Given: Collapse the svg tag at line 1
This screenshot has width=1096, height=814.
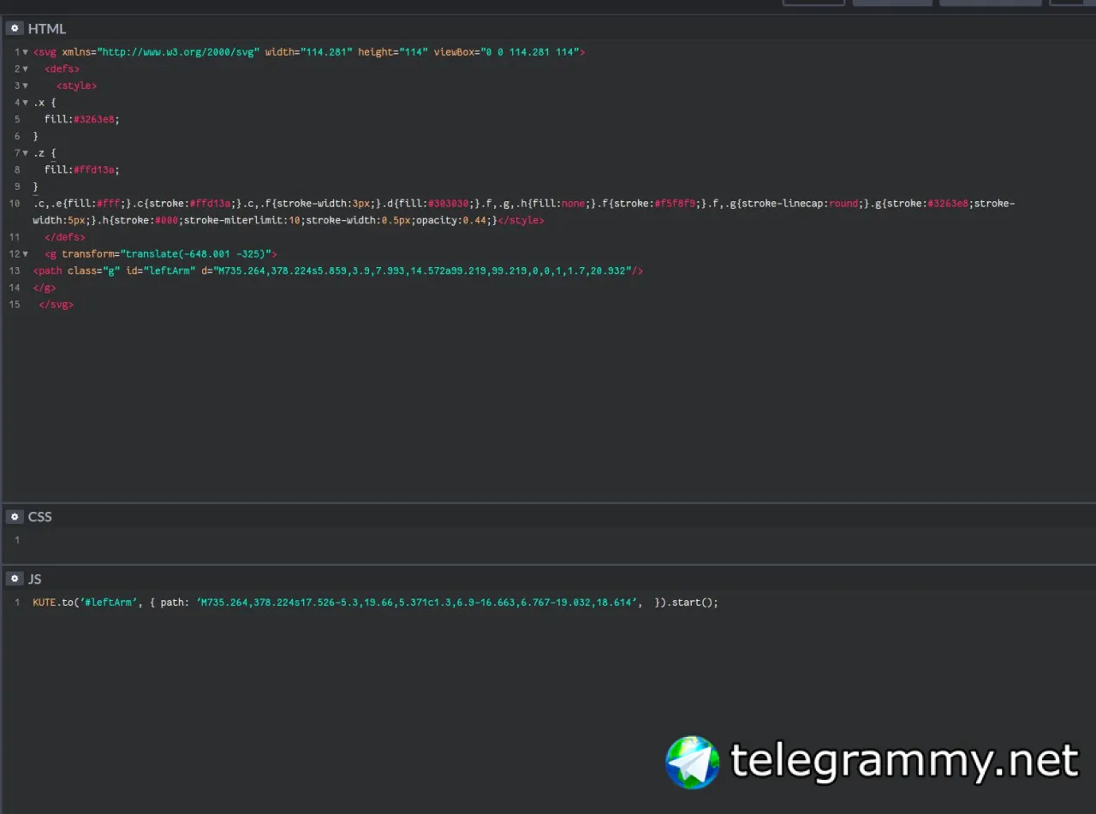Looking at the screenshot, I should (x=25, y=52).
